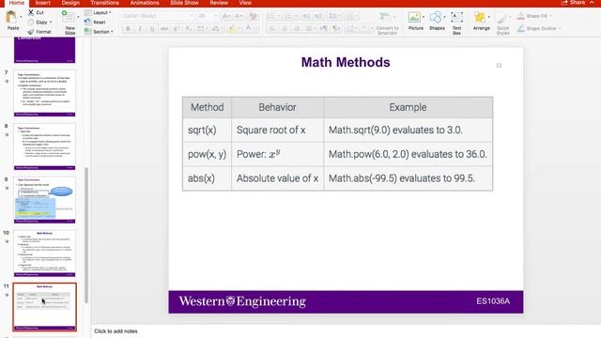
Task: Expand the New Slide layout arrow
Action: tap(78, 17)
